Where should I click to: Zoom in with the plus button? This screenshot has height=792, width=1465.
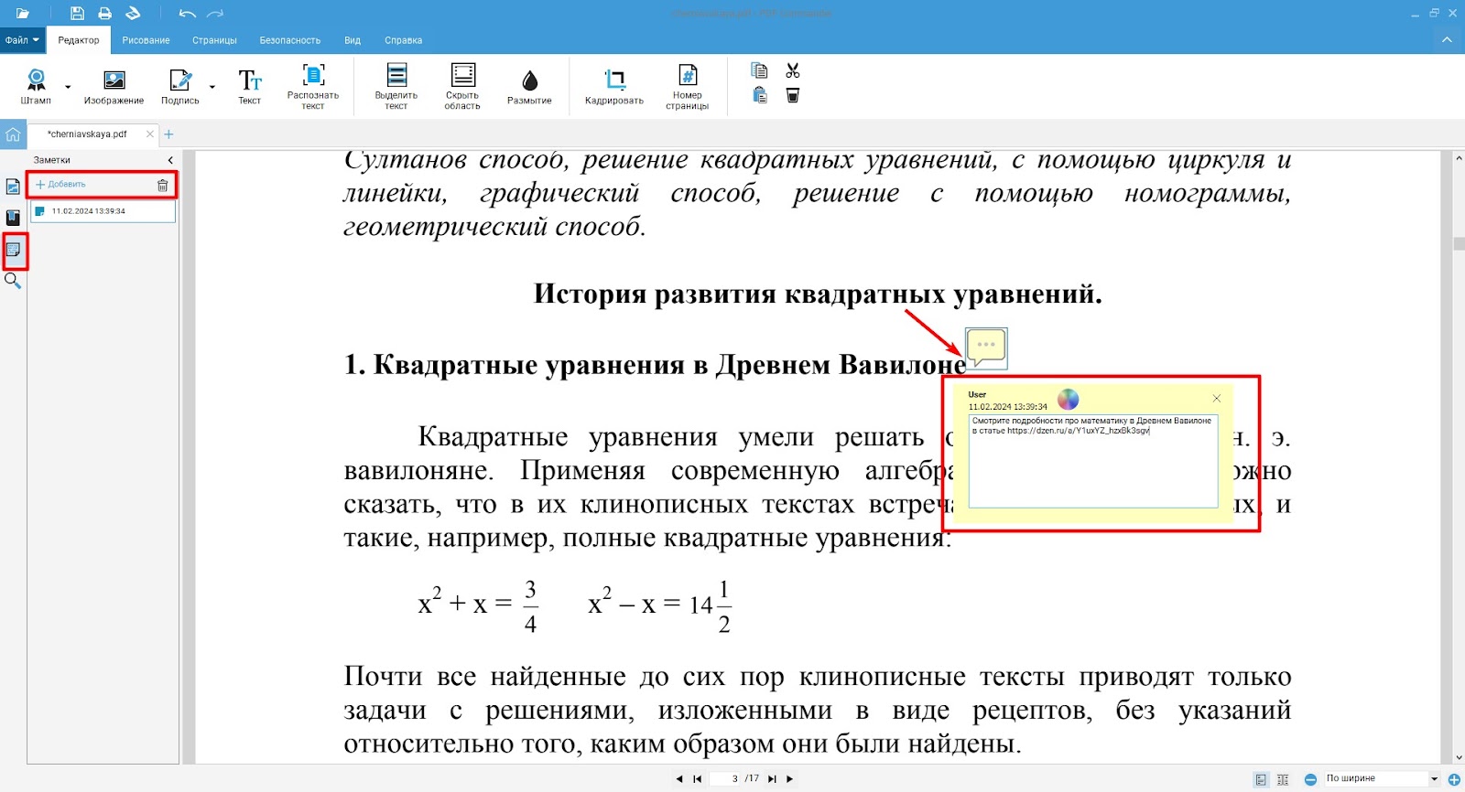coord(1454,779)
